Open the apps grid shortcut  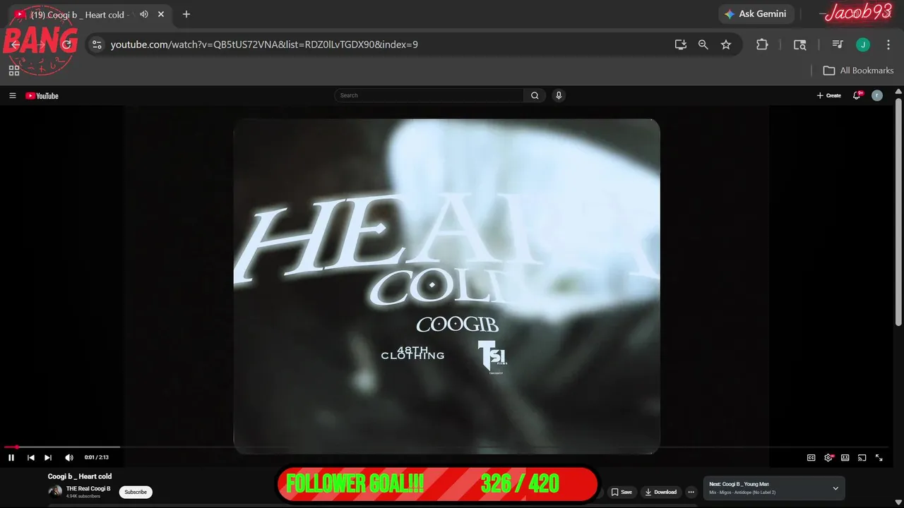point(14,71)
